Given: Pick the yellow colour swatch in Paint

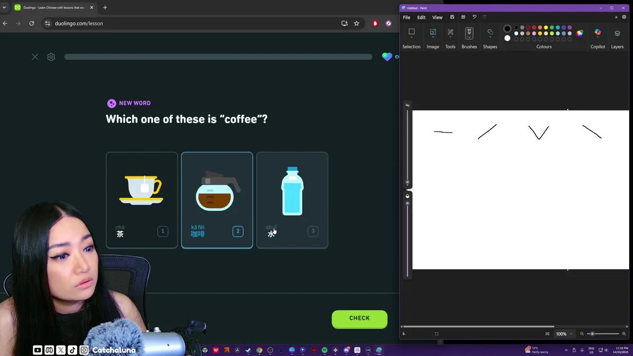Looking at the screenshot, I should (546, 28).
